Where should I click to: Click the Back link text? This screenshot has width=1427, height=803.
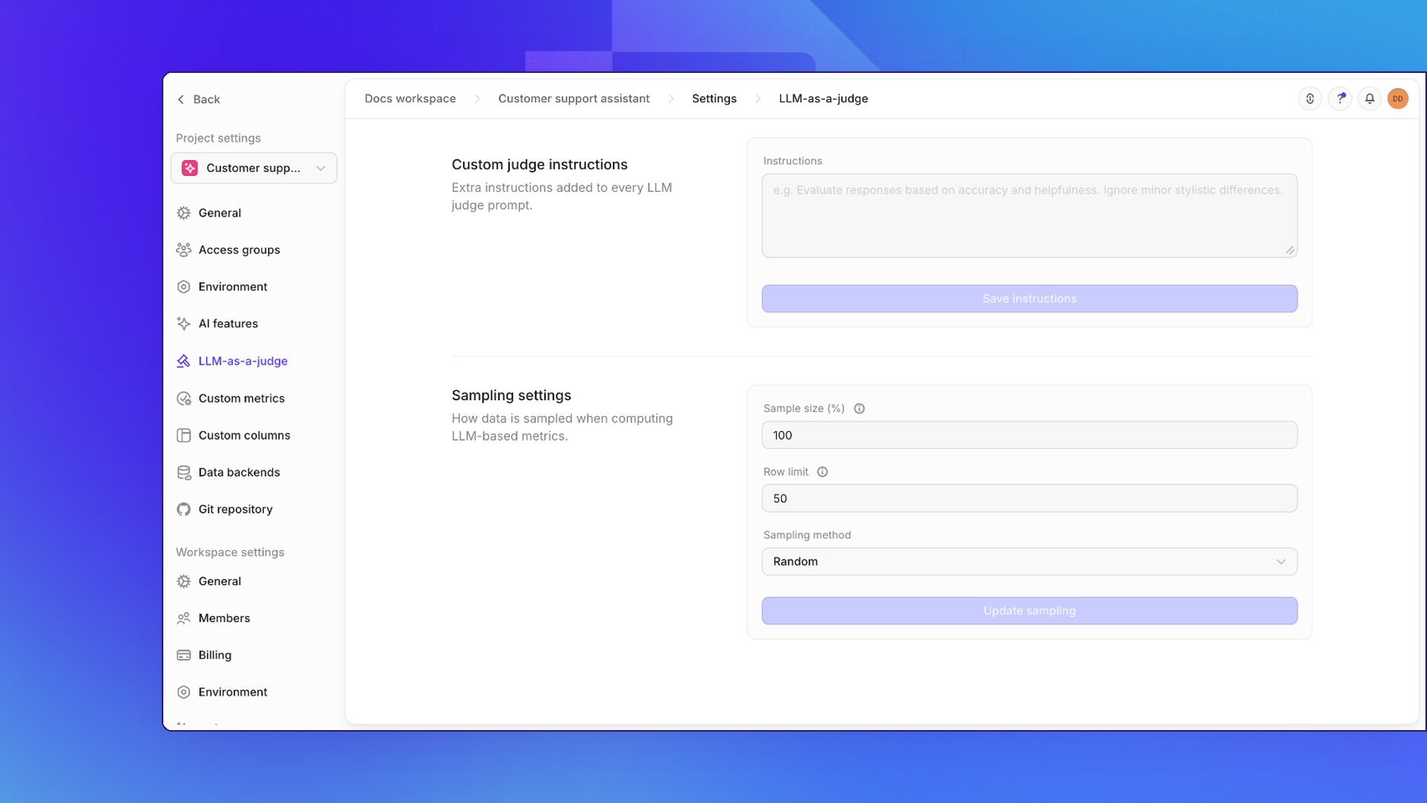[207, 99]
